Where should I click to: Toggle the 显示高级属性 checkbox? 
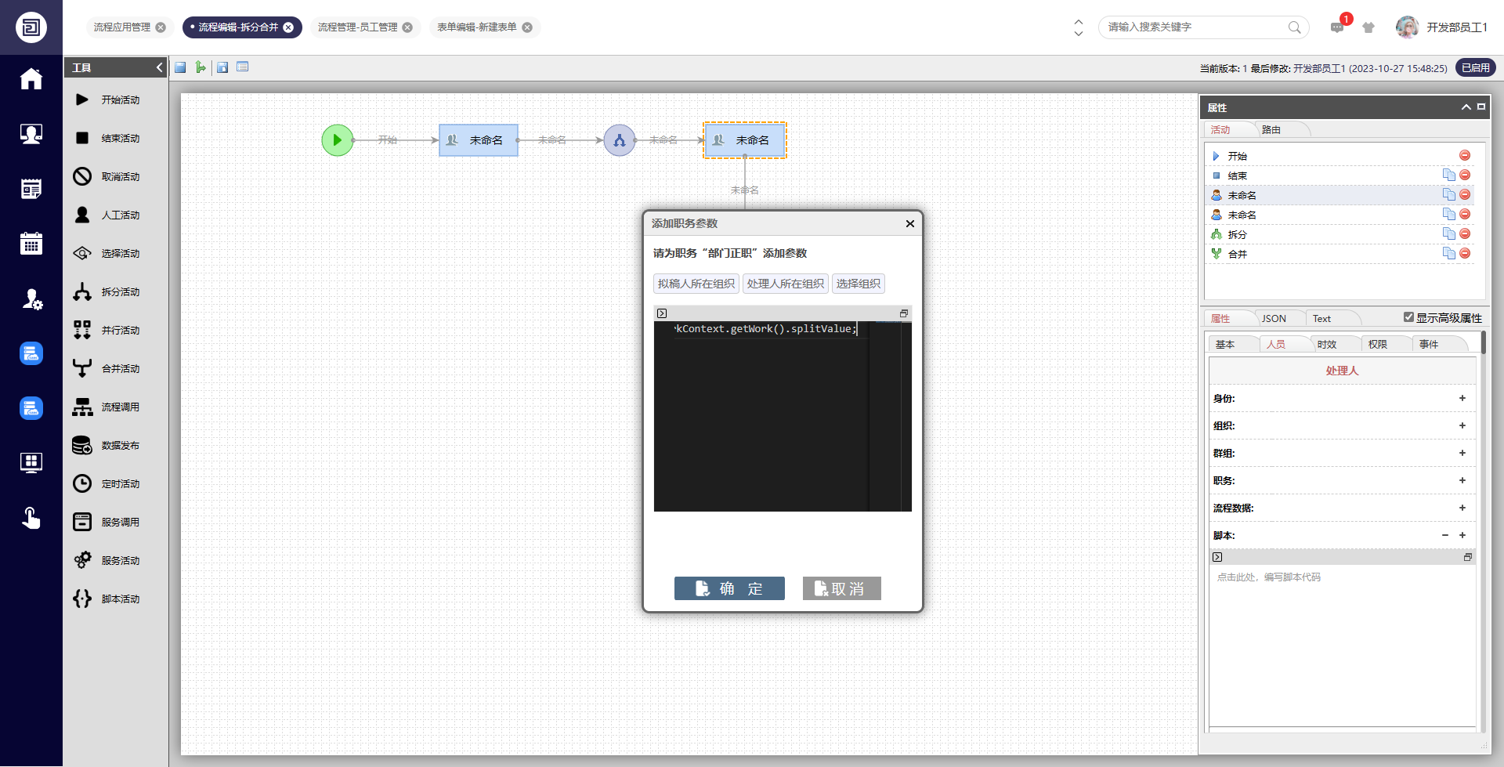pyautogui.click(x=1408, y=317)
